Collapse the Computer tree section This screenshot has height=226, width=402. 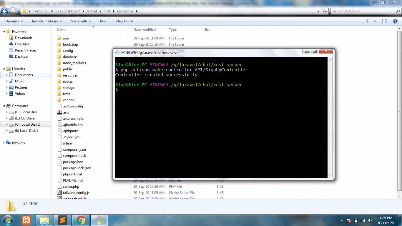point(4,106)
